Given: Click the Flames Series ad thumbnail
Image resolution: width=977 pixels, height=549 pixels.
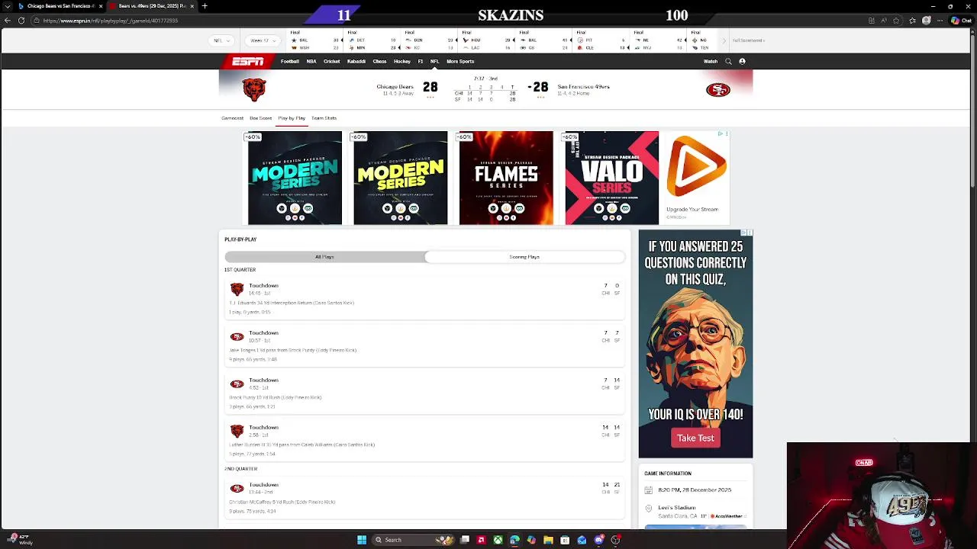Looking at the screenshot, I should 506,178.
